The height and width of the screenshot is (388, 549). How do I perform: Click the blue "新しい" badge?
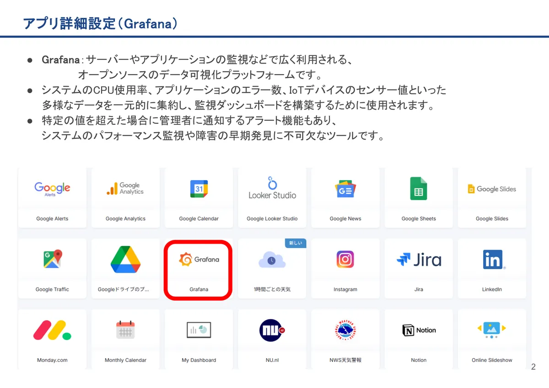click(x=296, y=244)
